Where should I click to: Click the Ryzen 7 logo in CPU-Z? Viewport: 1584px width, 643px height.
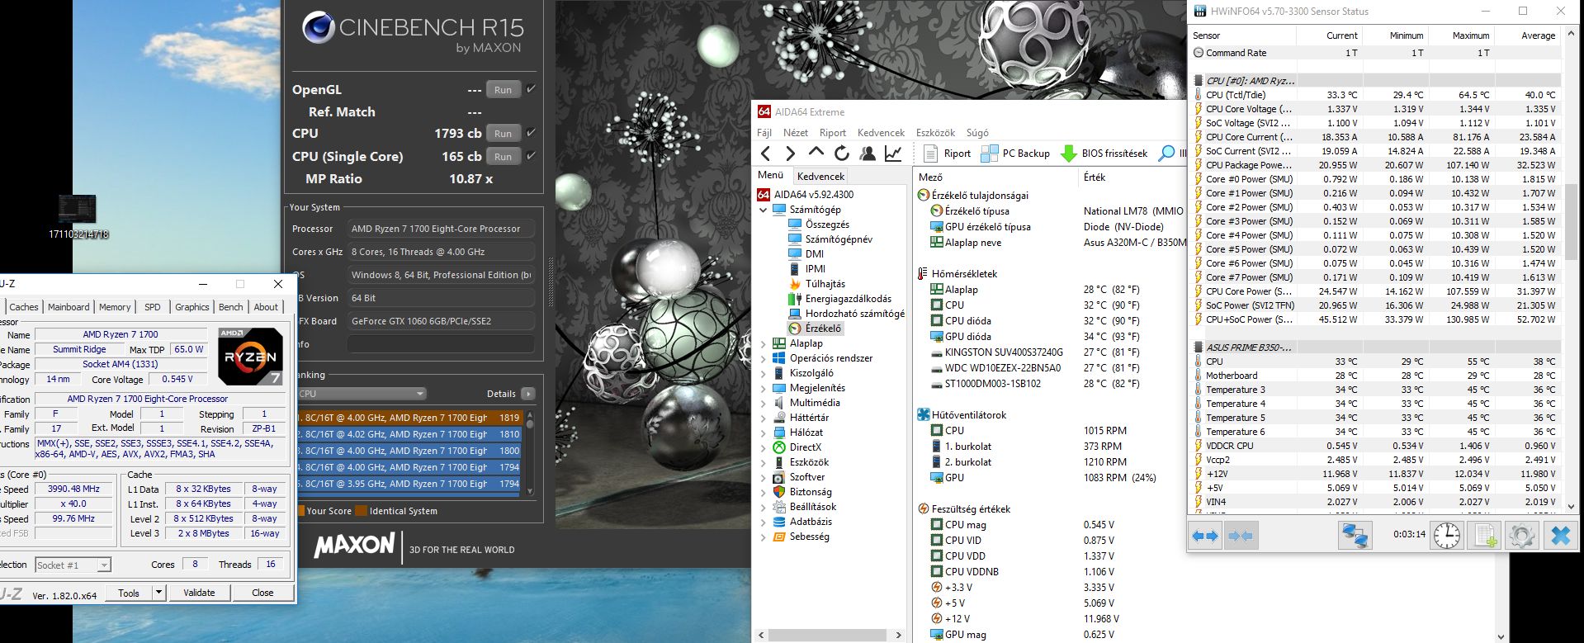point(251,357)
